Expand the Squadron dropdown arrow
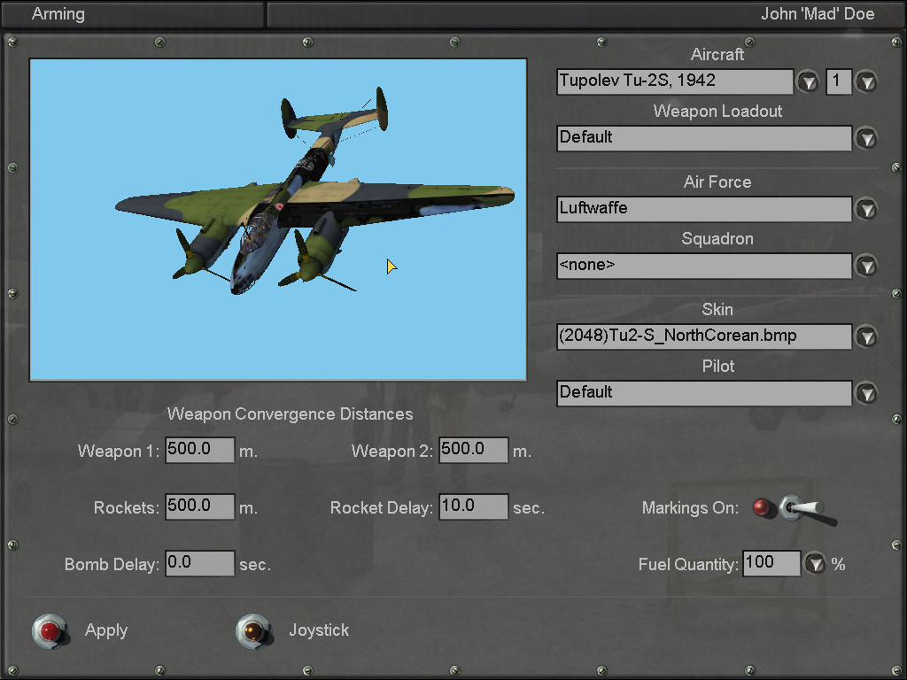This screenshot has width=907, height=680. 866,266
